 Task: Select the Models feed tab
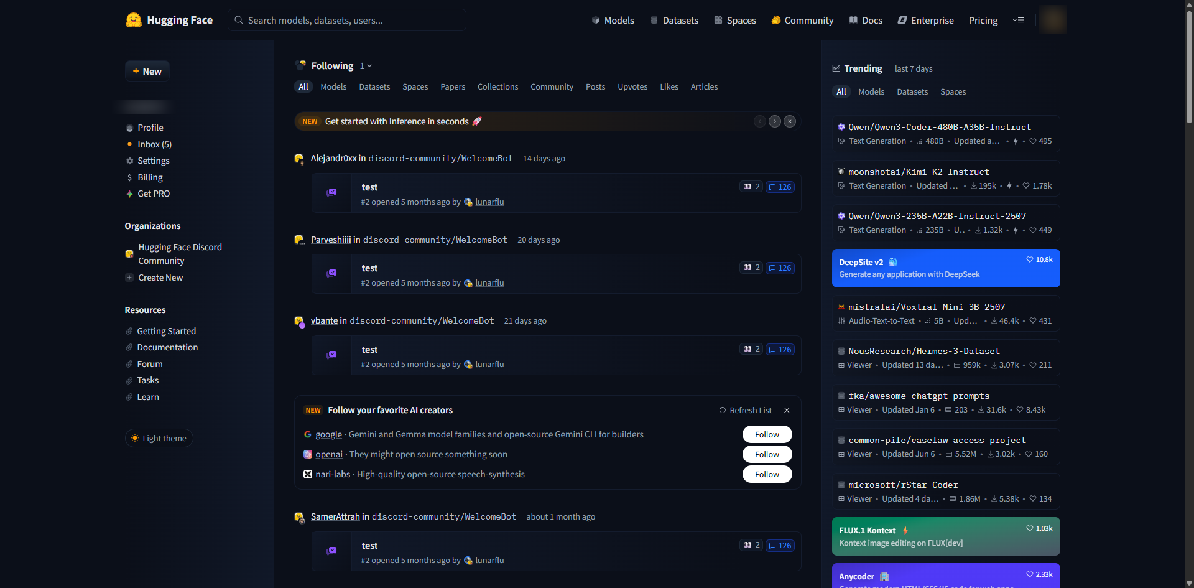(333, 87)
